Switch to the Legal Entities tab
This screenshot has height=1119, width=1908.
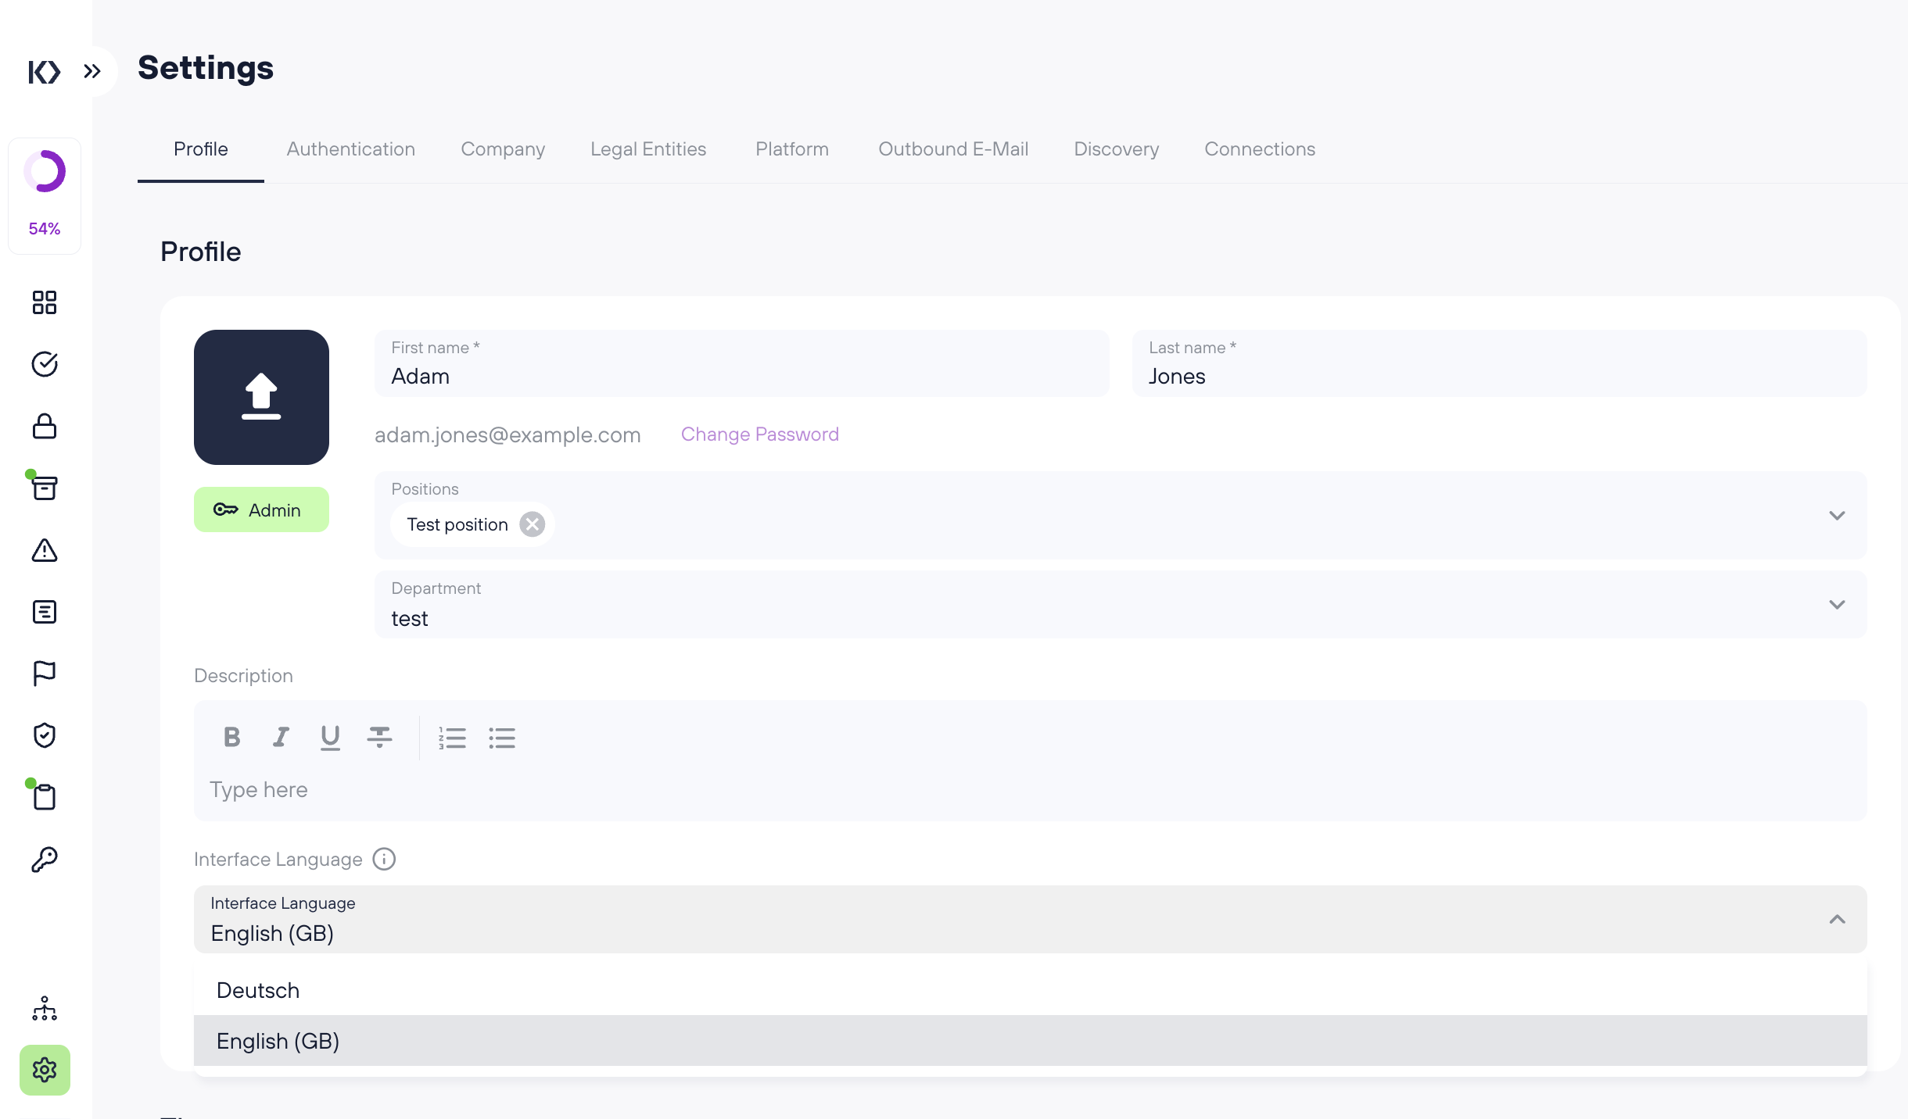pos(648,149)
